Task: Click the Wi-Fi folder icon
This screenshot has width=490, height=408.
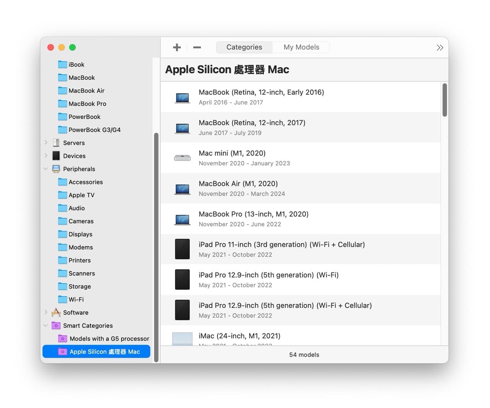Action: 62,299
